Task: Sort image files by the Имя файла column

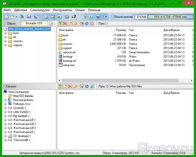Action: [x=82, y=30]
